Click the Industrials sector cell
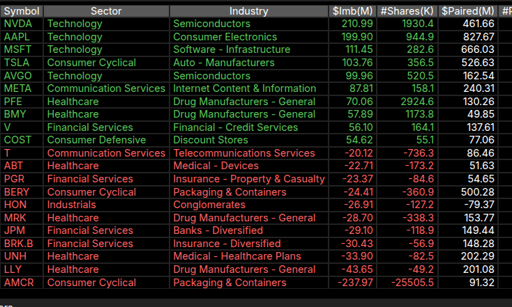The height and width of the screenshot is (307, 512). [106, 205]
